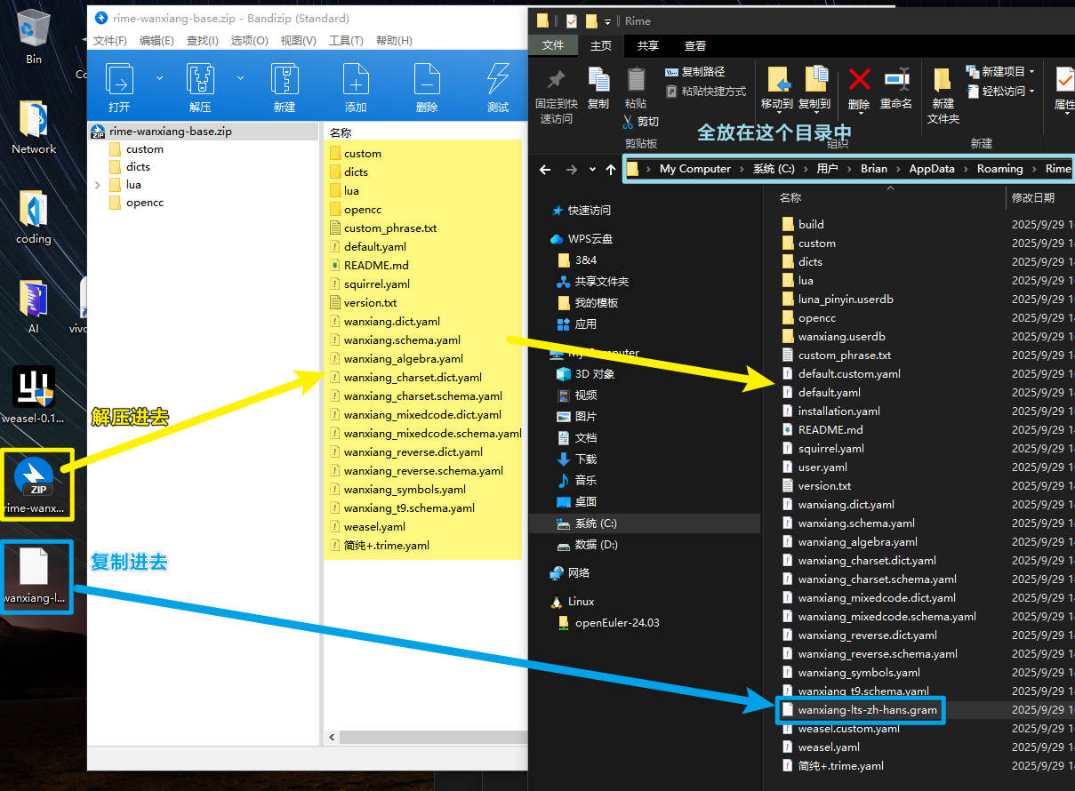Select wanxiang-lts-zh-hans.gram file in Explorer
1075x791 pixels.
tap(867, 710)
